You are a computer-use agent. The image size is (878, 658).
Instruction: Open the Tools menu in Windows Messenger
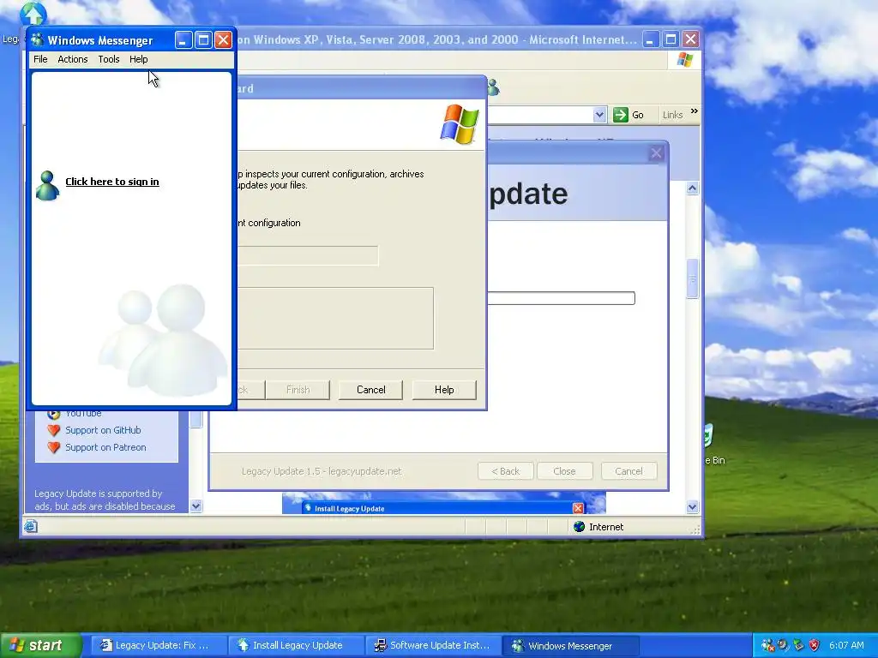pos(109,59)
